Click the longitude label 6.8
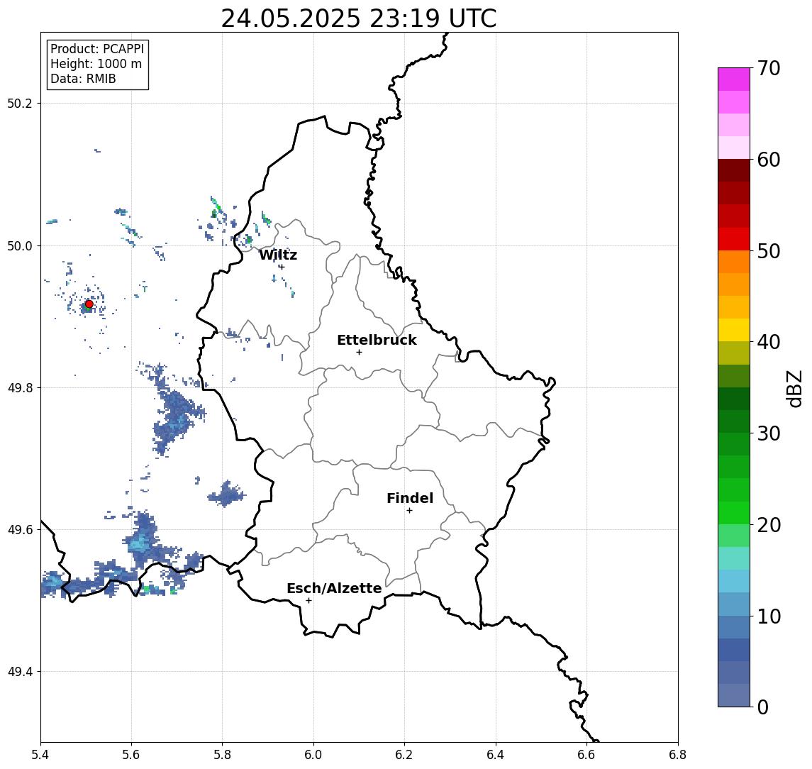The width and height of the screenshot is (812, 769). coord(677,754)
